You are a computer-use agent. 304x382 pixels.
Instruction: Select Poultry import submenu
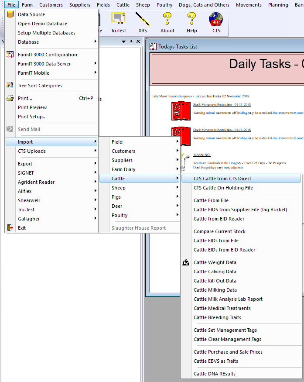click(139, 215)
